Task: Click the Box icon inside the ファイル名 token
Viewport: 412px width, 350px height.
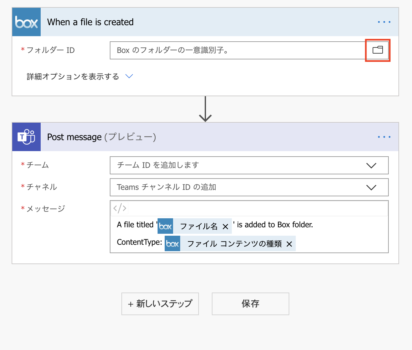Action: pos(165,226)
